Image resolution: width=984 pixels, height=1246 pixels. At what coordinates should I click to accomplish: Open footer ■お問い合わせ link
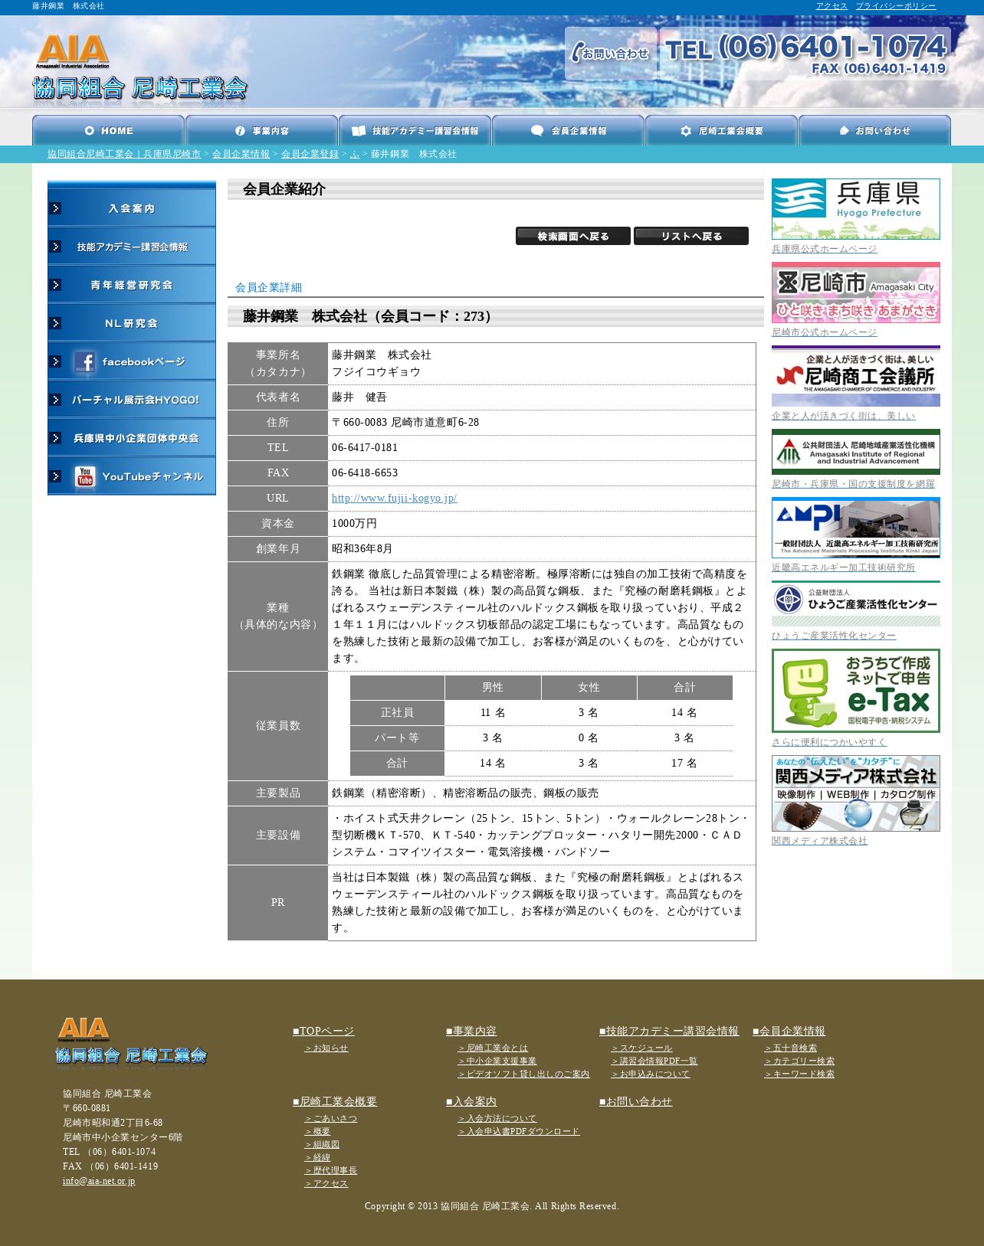[635, 1102]
